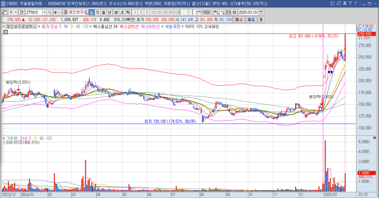Click the save chart floppy disk icon
Screen dimensions: 379x198
coord(228,12)
